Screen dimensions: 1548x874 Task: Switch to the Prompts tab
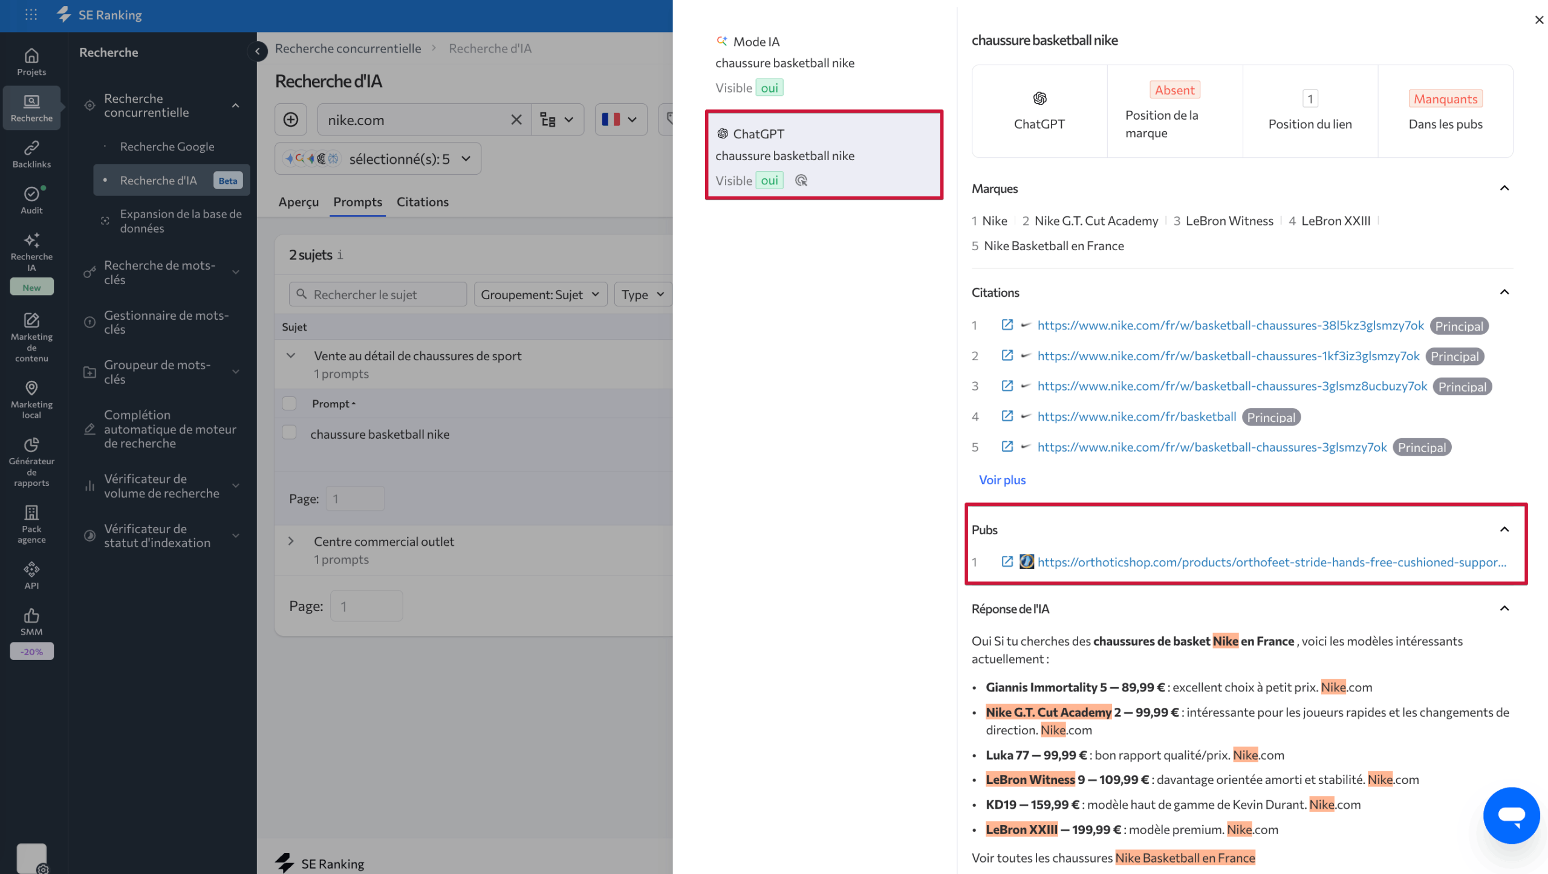[357, 202]
